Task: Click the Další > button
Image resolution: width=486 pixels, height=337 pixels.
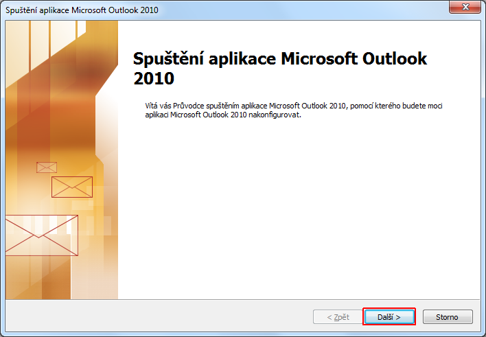Action: (389, 316)
